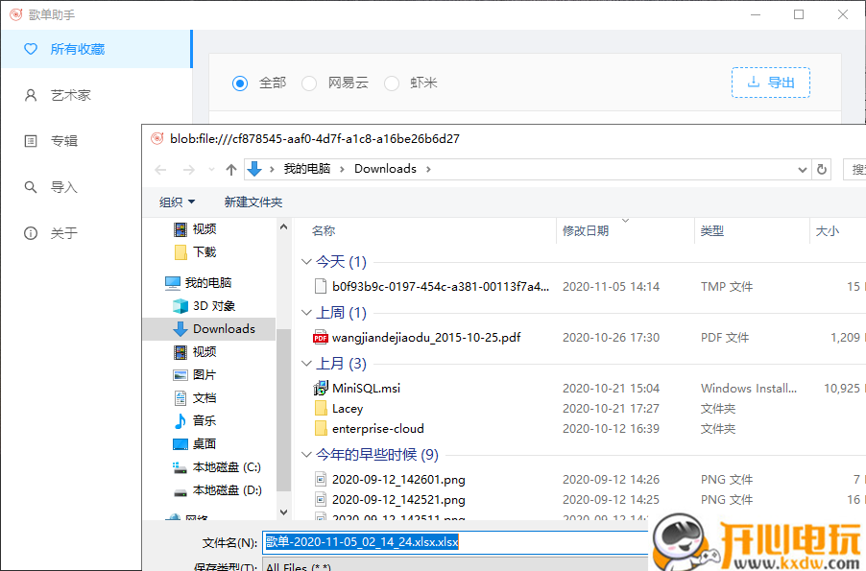
Task: Open the 艺术家 person icon in sidebar
Action: [31, 95]
